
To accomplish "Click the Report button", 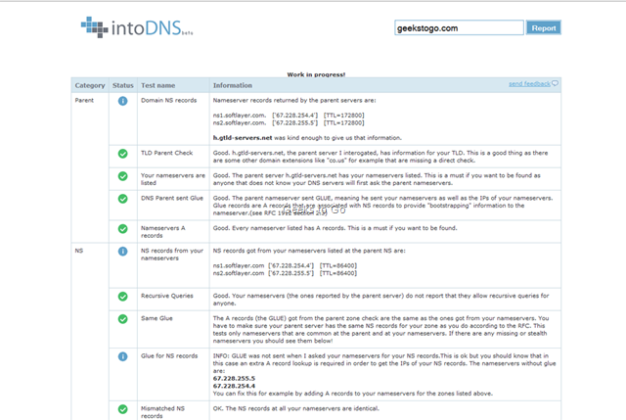I will click(544, 28).
